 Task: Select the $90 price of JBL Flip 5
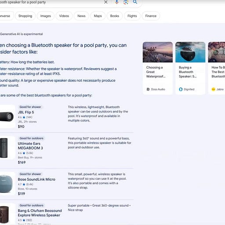21,127
